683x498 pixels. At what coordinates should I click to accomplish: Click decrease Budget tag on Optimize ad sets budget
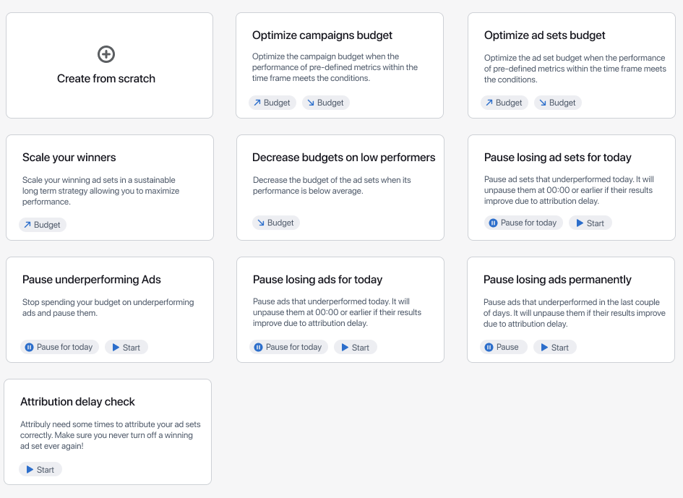[558, 103]
